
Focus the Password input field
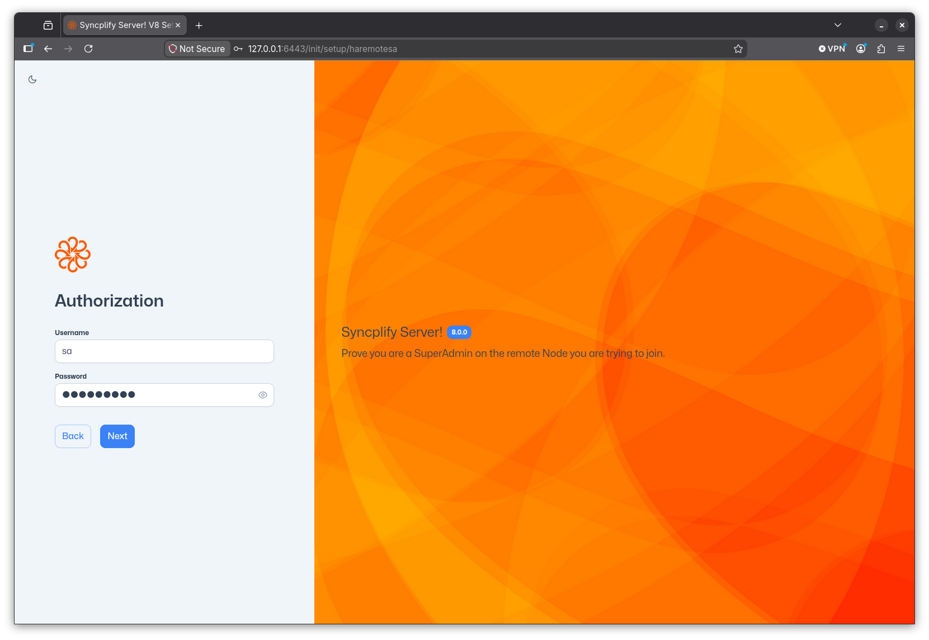click(x=164, y=395)
